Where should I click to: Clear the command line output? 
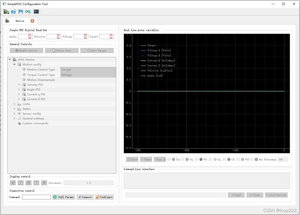tap(255, 195)
